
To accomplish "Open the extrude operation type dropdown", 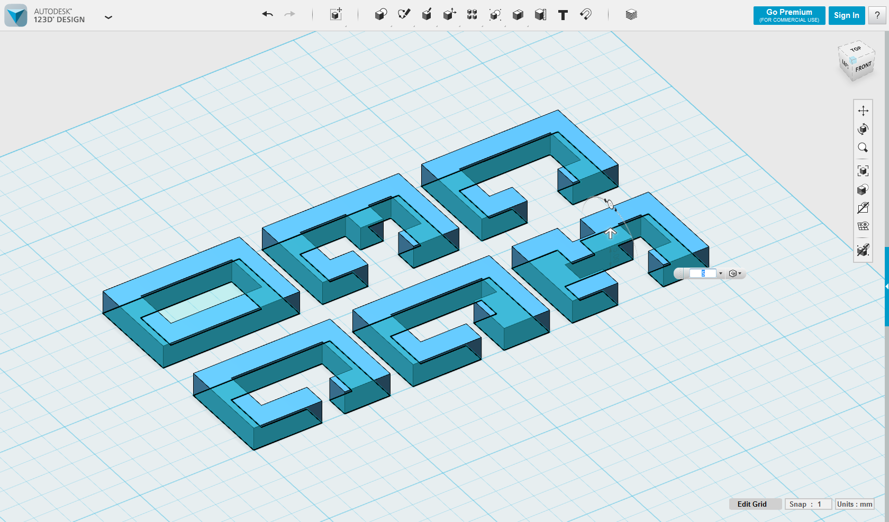I will pos(735,273).
